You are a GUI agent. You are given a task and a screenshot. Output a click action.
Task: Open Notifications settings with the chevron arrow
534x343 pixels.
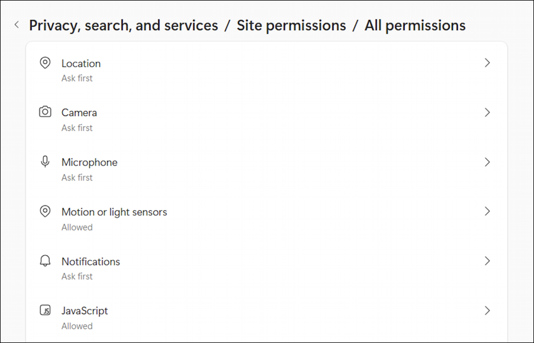[x=487, y=261]
